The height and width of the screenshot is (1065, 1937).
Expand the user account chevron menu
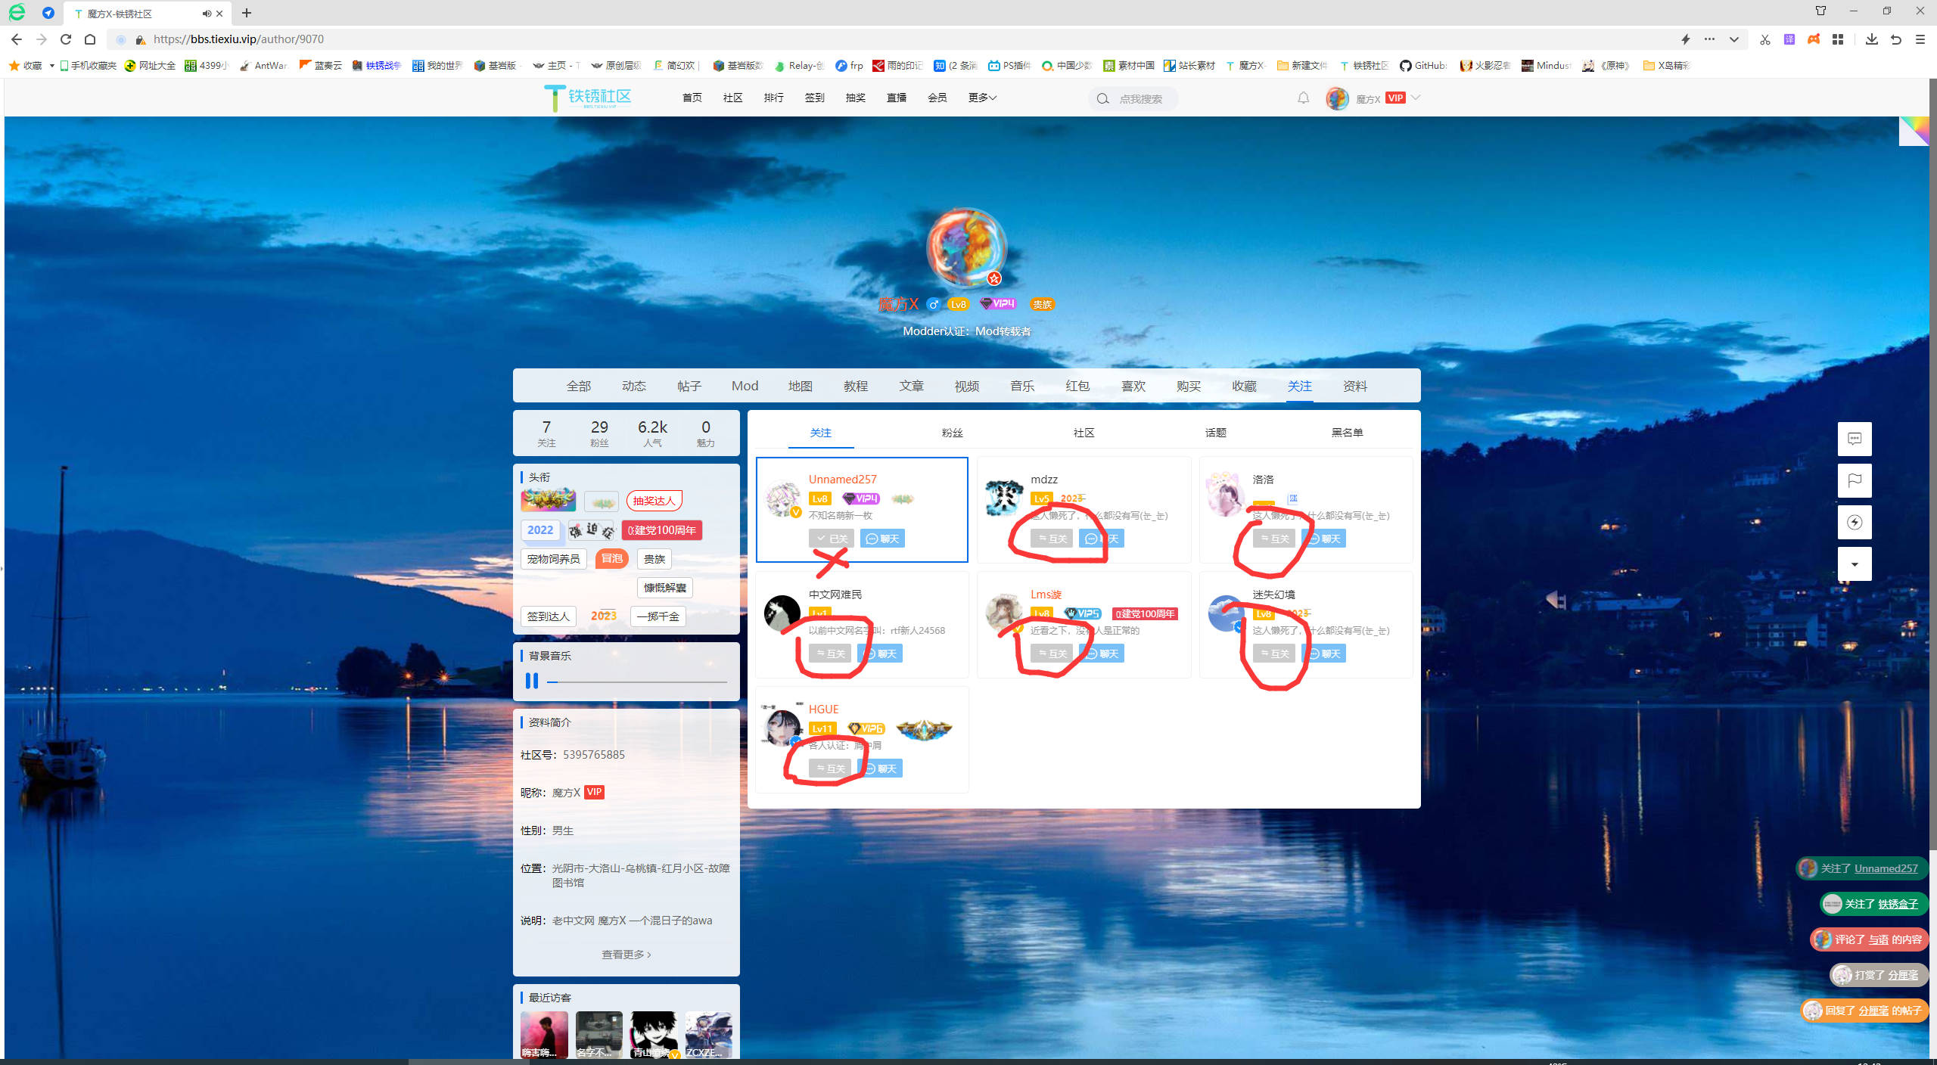click(x=1416, y=98)
